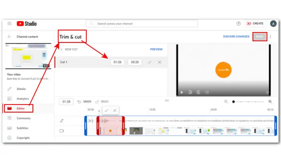
Task: Click the blue trim start handle
Action: pos(86,126)
